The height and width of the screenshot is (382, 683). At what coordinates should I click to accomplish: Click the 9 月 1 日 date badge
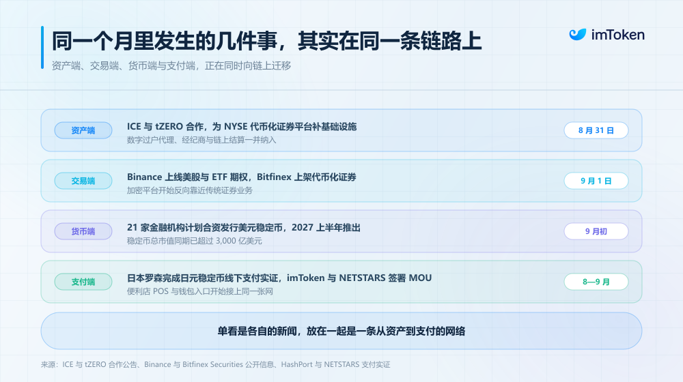tap(596, 181)
